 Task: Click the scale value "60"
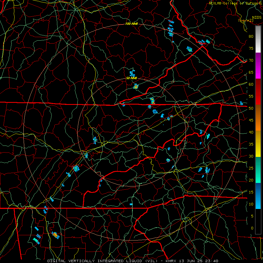251,84
